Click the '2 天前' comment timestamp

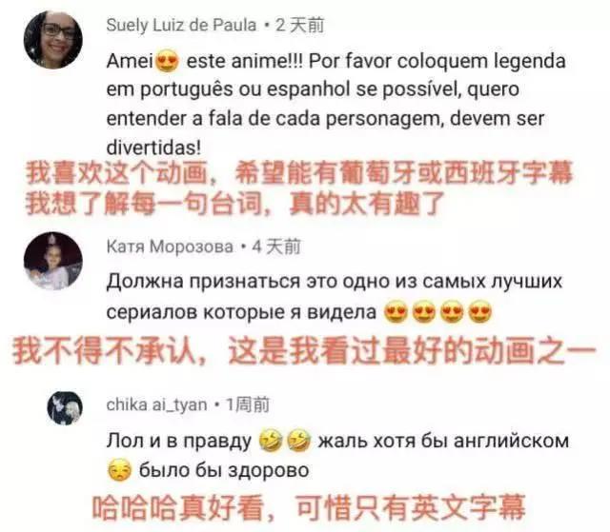300,26
